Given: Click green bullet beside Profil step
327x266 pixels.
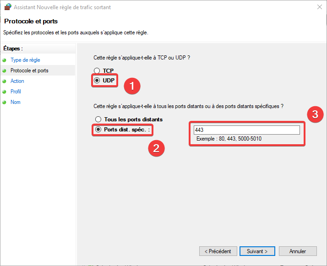Looking at the screenshot, I should tap(4, 92).
